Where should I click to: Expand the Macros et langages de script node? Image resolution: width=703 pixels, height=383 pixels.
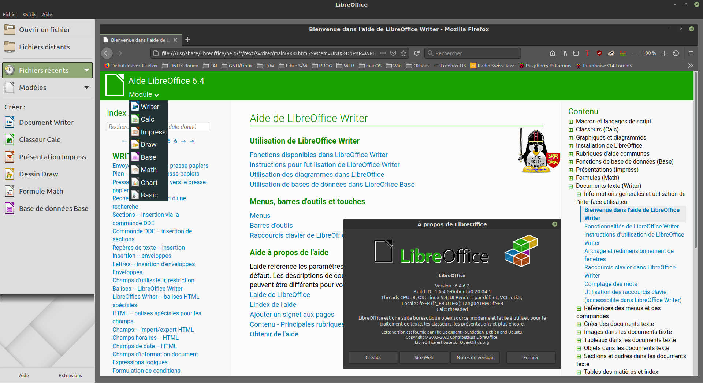point(571,122)
